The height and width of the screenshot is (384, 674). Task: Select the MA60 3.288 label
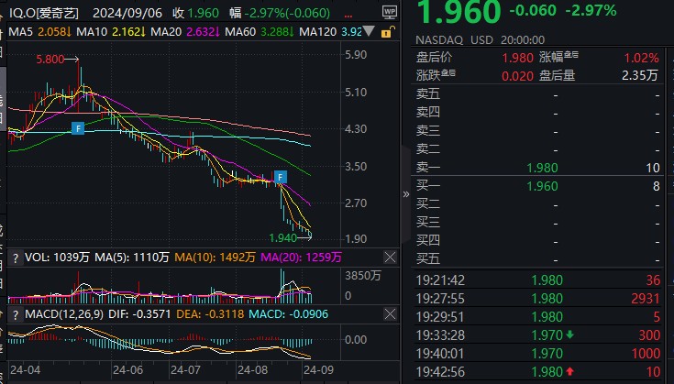pos(260,32)
